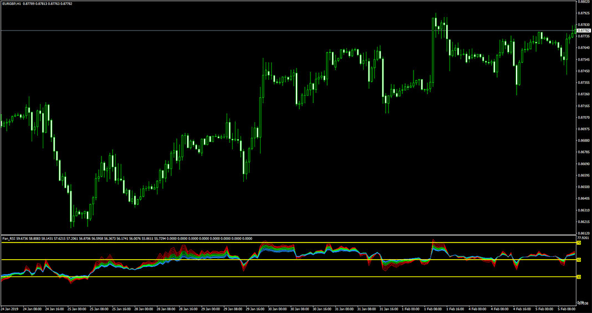Click the 0.86120 price scale label
This screenshot has width=592, height=313.
tap(584, 233)
